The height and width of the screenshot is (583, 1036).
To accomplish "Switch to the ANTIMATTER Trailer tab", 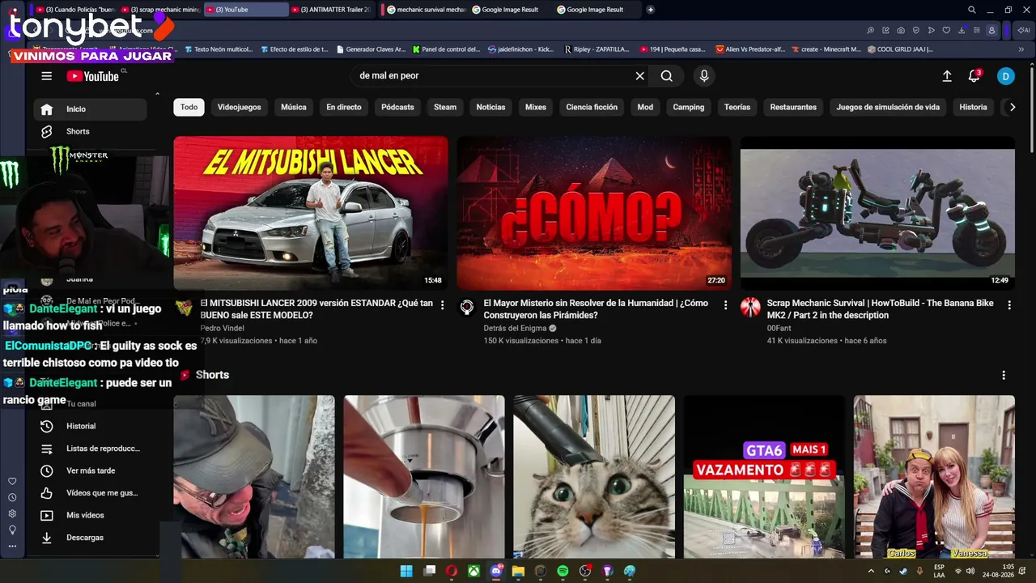I will tap(332, 10).
